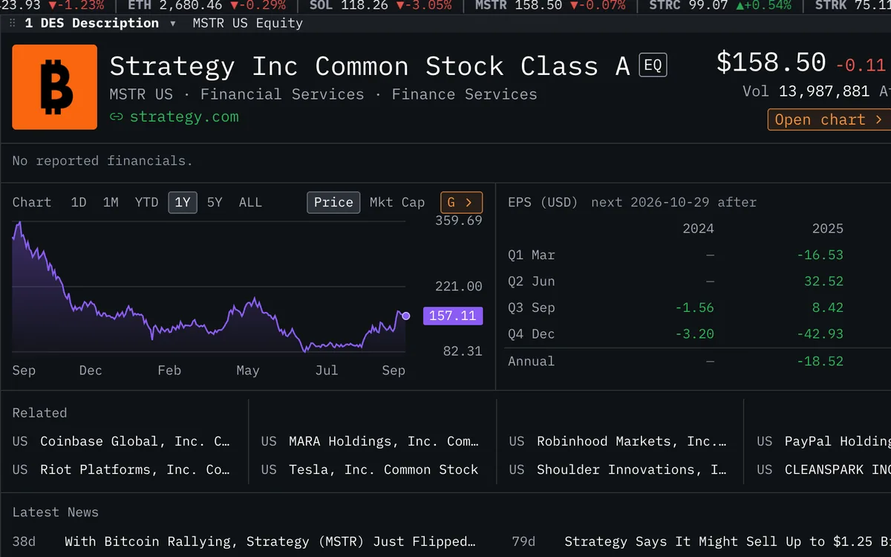Open related Shoulder Innovations
Viewport: 891px width, 557px height.
pyautogui.click(x=618, y=469)
